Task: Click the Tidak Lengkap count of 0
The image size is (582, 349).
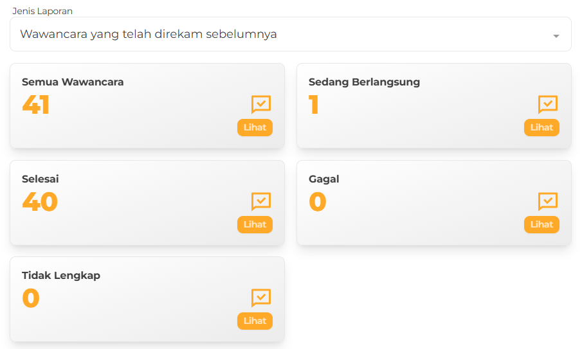Action: click(31, 298)
